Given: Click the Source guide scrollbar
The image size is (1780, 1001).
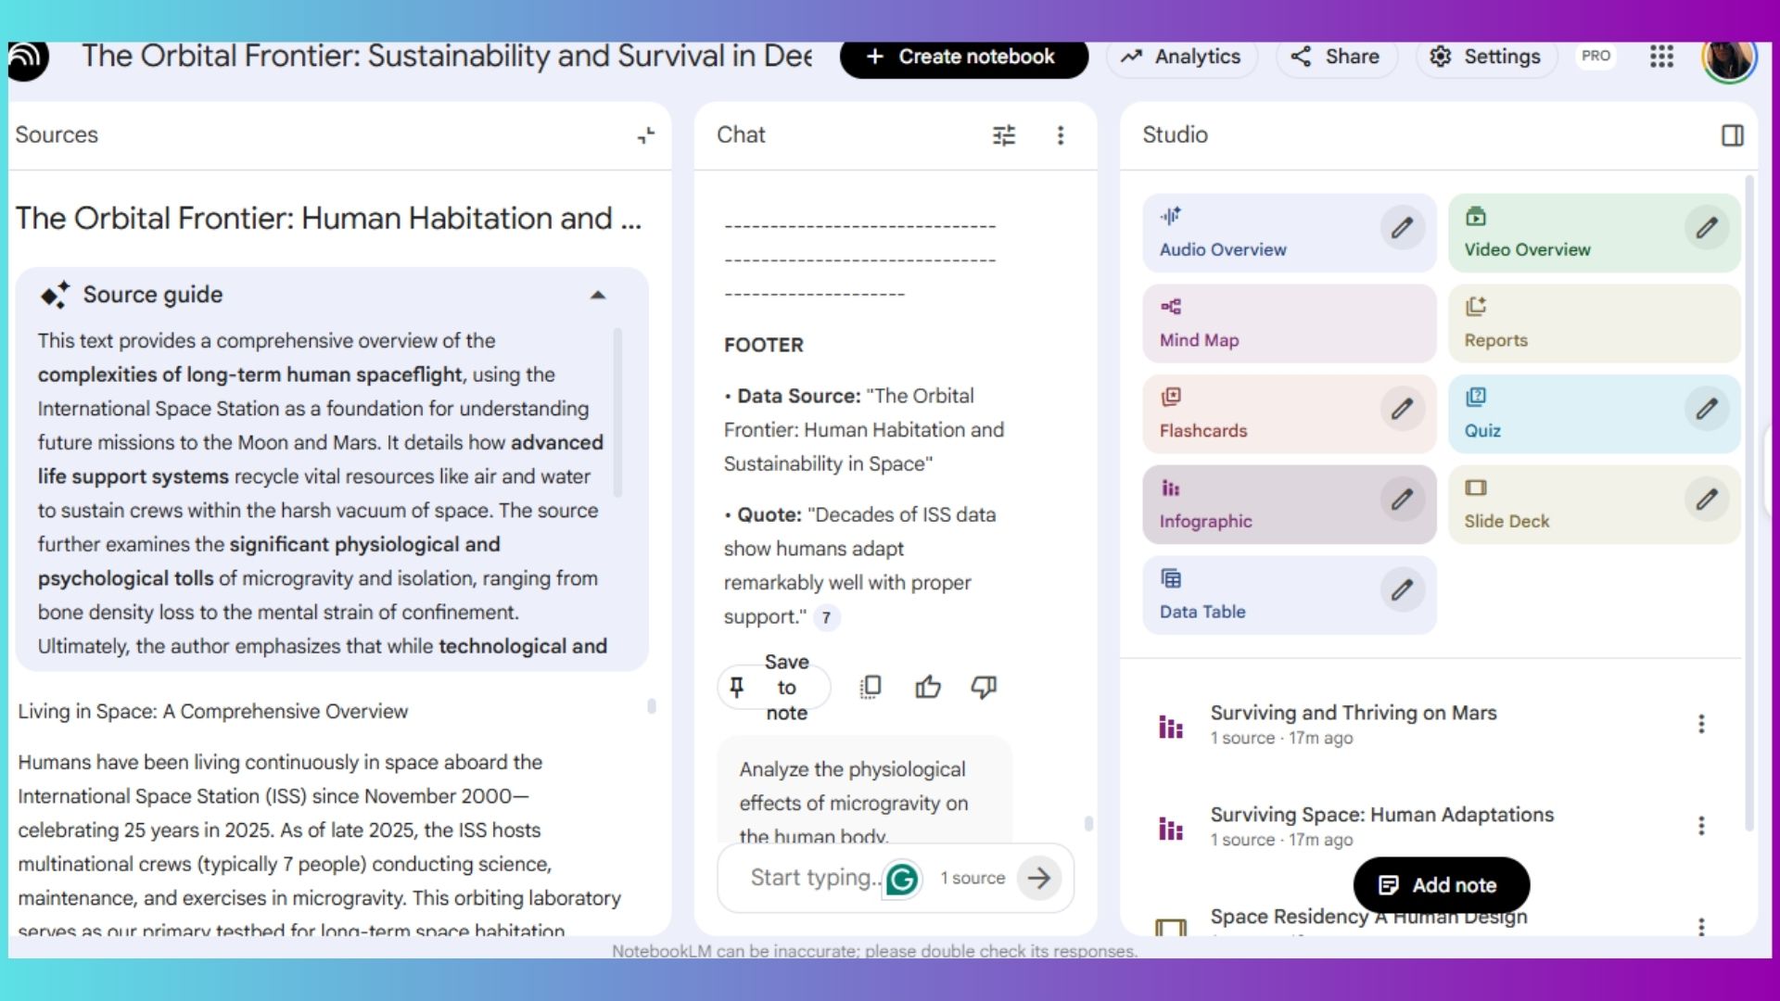Looking at the screenshot, I should (x=617, y=412).
